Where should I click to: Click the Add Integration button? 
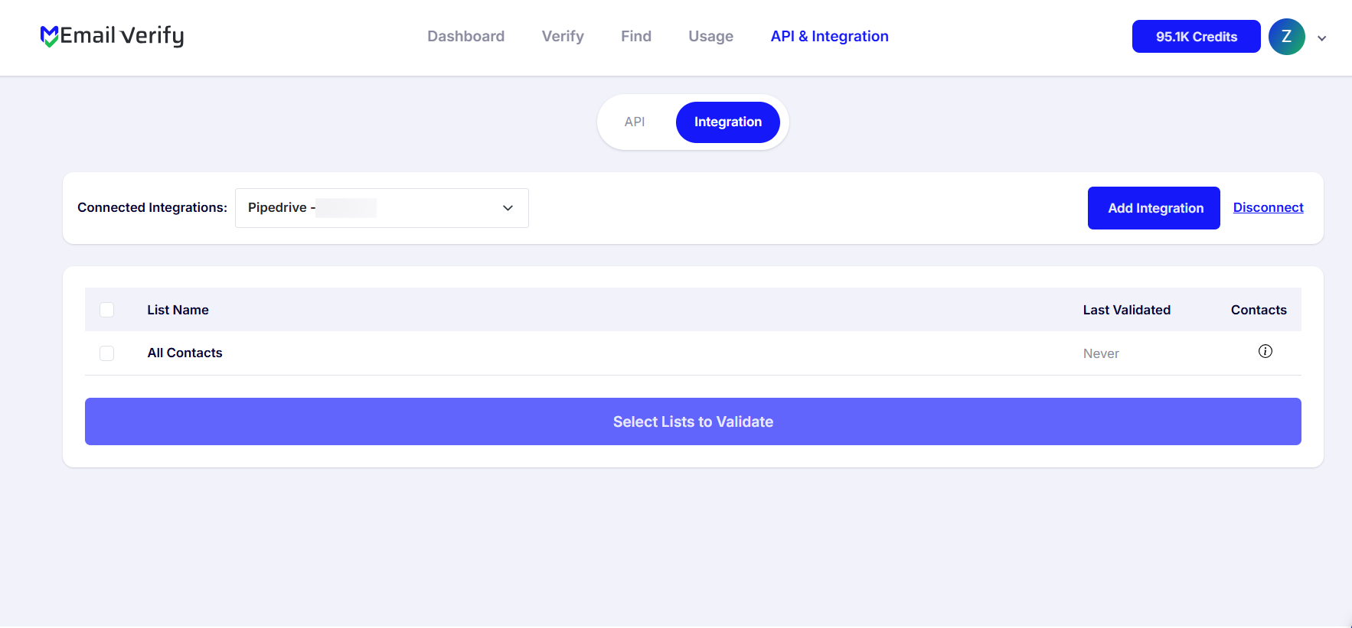click(1154, 208)
